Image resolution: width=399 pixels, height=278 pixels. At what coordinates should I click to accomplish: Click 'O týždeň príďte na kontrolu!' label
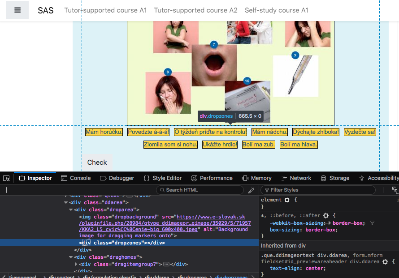coord(210,132)
